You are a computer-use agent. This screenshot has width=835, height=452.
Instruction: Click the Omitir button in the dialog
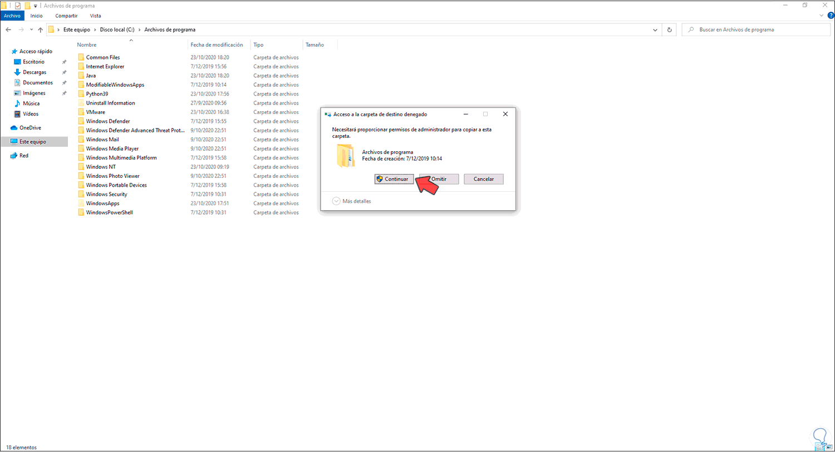click(x=439, y=179)
